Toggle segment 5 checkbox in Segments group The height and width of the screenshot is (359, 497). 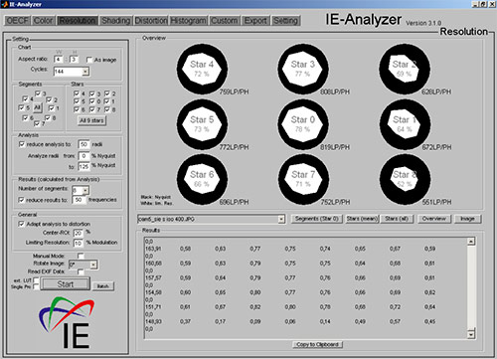pyautogui.click(x=21, y=107)
